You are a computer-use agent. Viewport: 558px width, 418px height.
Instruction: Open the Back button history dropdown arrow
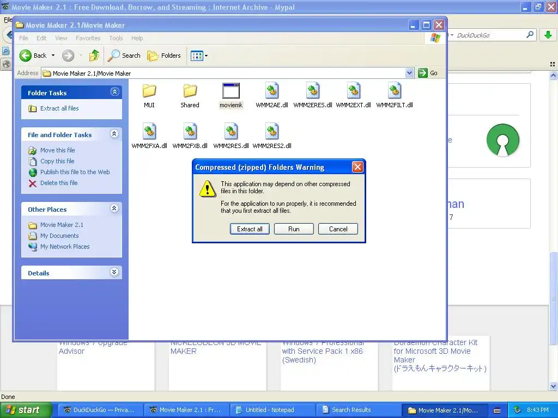53,56
